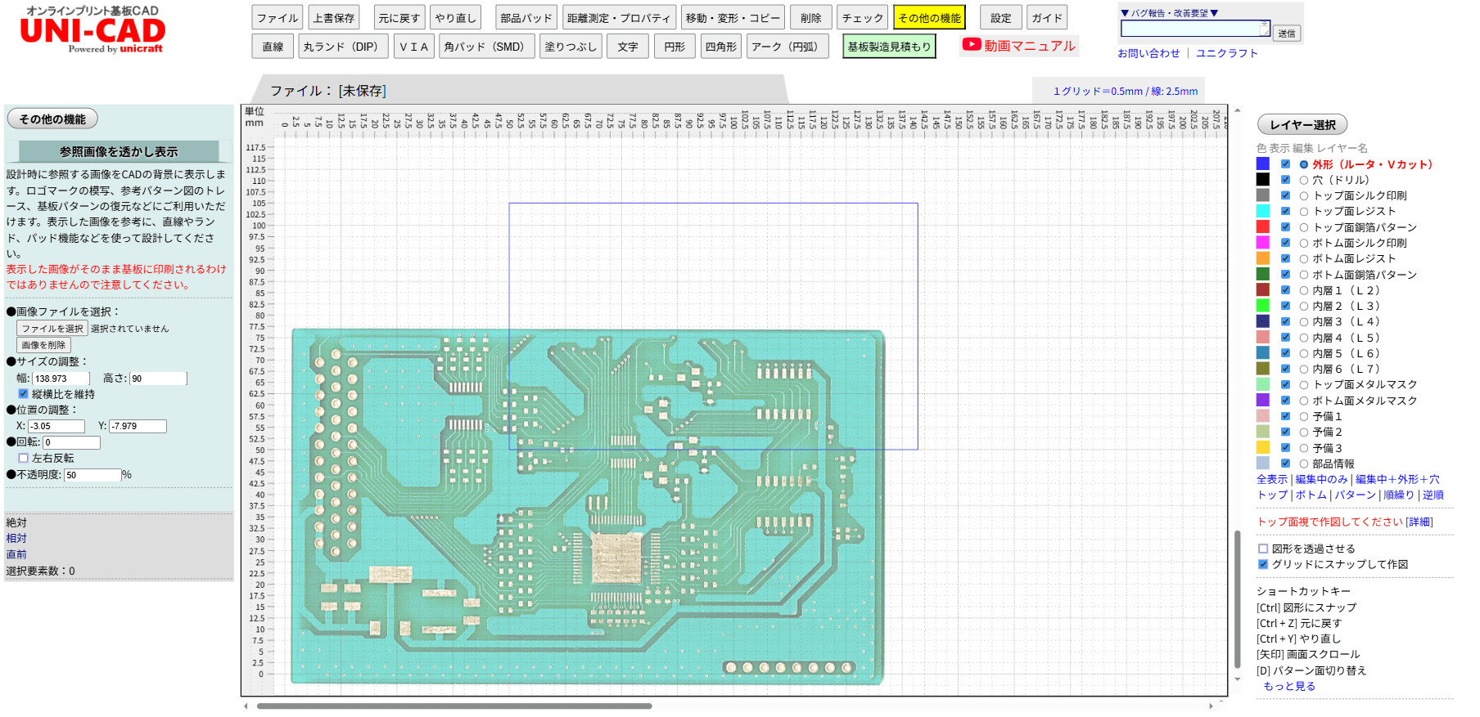Open the その他の機能 yellow menu

click(x=929, y=18)
